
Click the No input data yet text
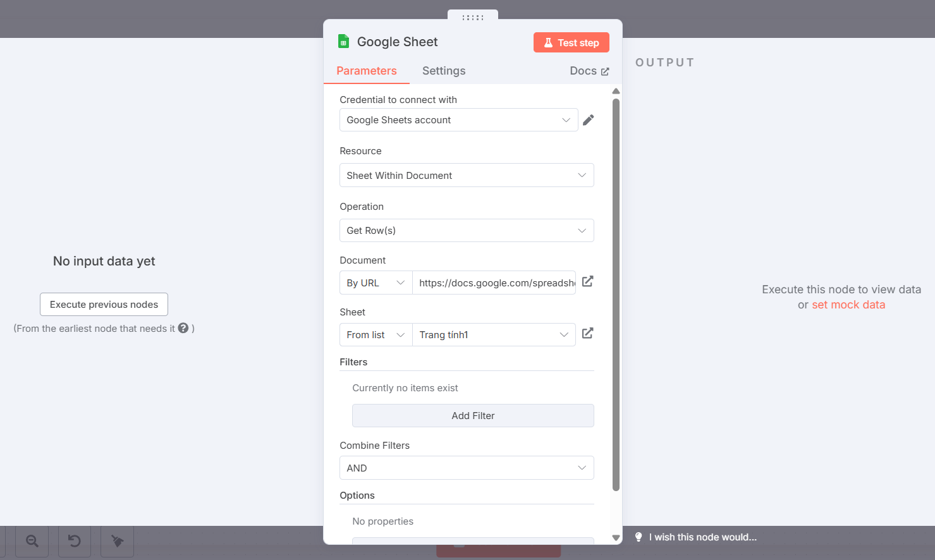(x=104, y=261)
